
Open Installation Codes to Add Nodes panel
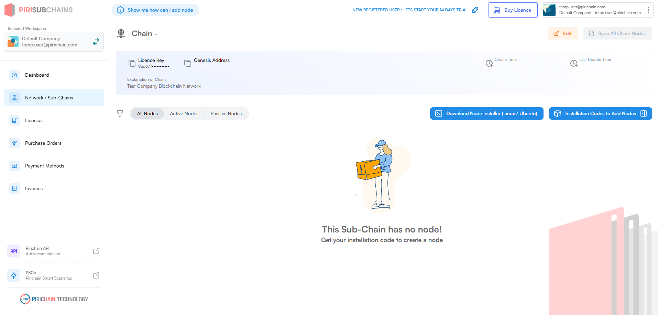[x=600, y=113]
